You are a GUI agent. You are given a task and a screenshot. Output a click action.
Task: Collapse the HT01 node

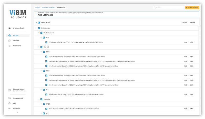click(41, 104)
